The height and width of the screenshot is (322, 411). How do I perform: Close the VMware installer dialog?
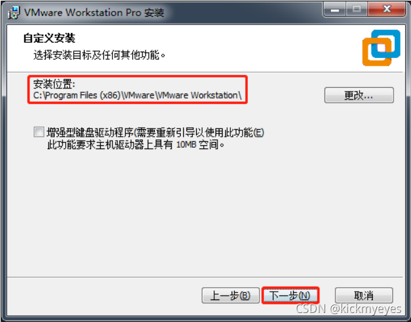click(x=386, y=10)
